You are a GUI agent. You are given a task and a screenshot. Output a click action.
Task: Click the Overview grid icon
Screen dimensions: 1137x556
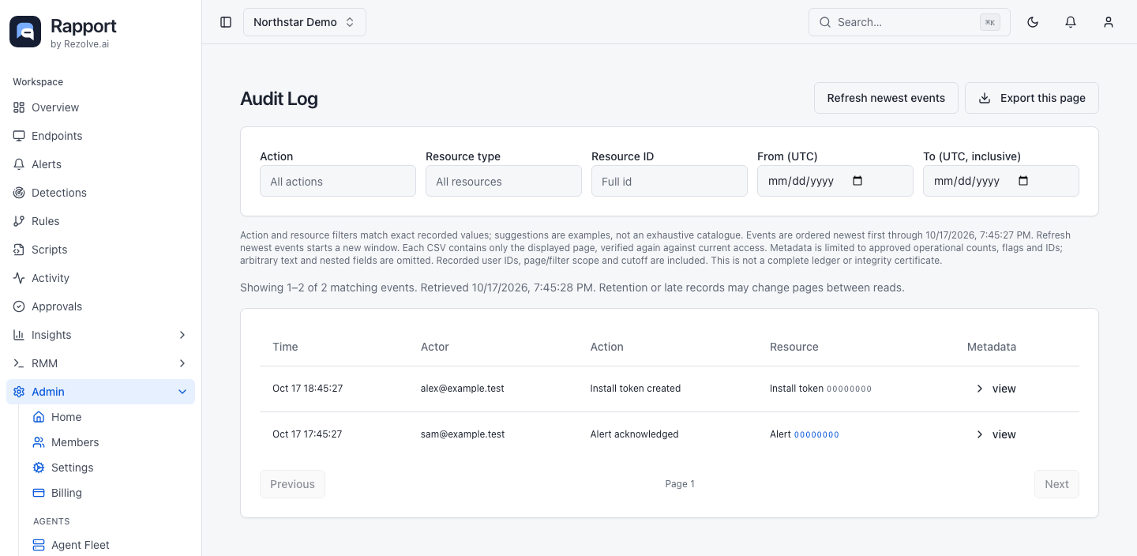click(19, 107)
